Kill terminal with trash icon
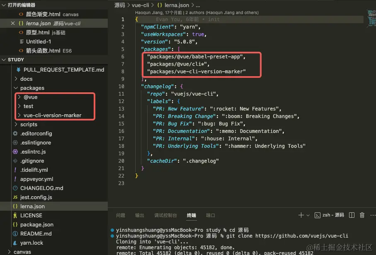This screenshot has width=376, height=255. coord(362,215)
